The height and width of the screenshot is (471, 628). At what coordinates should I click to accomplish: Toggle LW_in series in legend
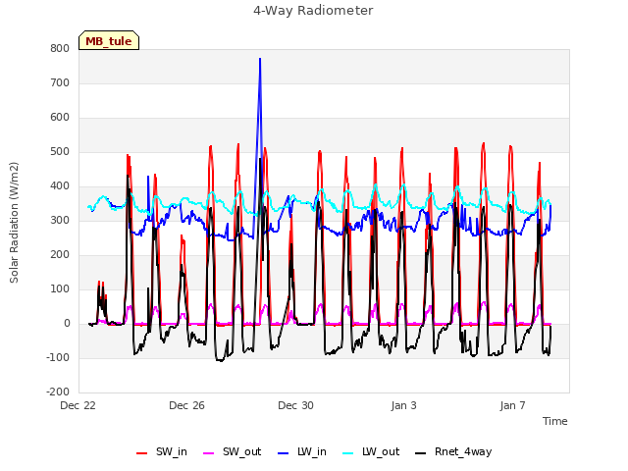[302, 451]
